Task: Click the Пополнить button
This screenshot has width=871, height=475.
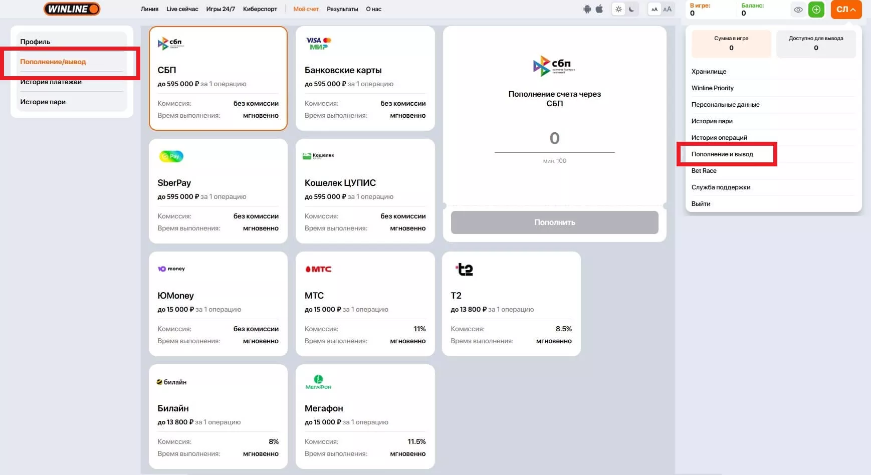Action: [x=554, y=222]
